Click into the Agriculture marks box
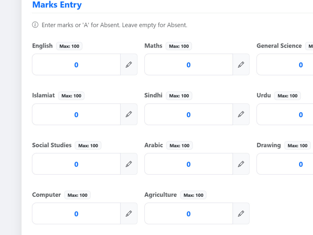This screenshot has height=235, width=313. (x=188, y=214)
